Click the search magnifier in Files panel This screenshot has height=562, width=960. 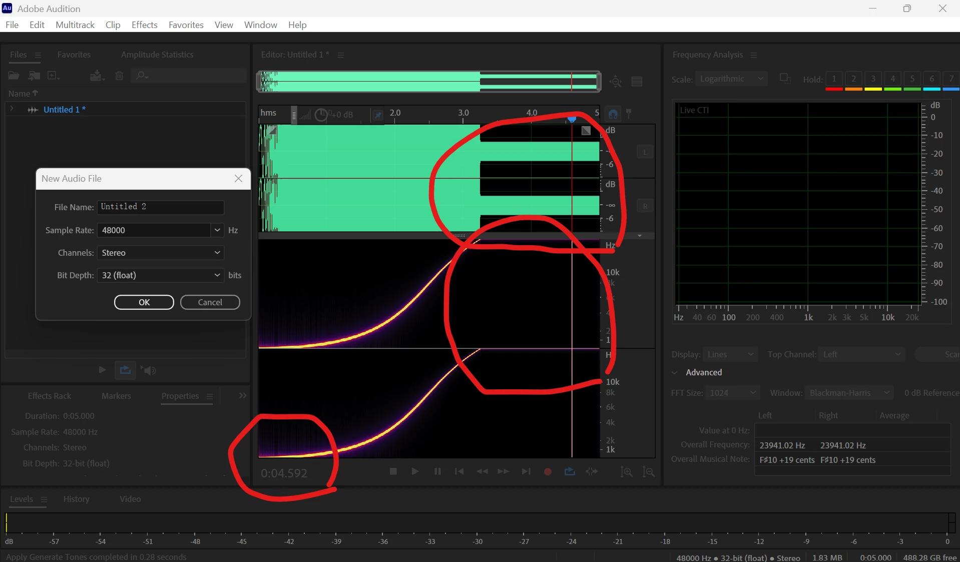coord(142,76)
